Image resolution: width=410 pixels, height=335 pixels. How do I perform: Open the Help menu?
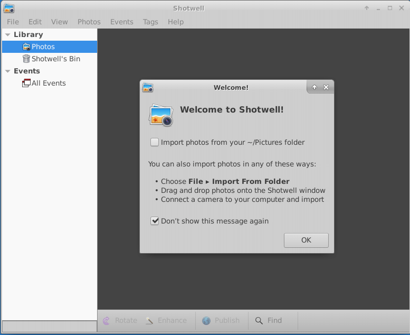(176, 22)
